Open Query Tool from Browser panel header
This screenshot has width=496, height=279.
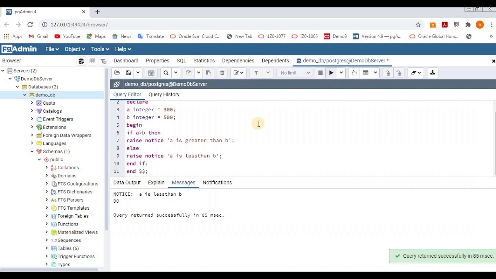point(81,61)
